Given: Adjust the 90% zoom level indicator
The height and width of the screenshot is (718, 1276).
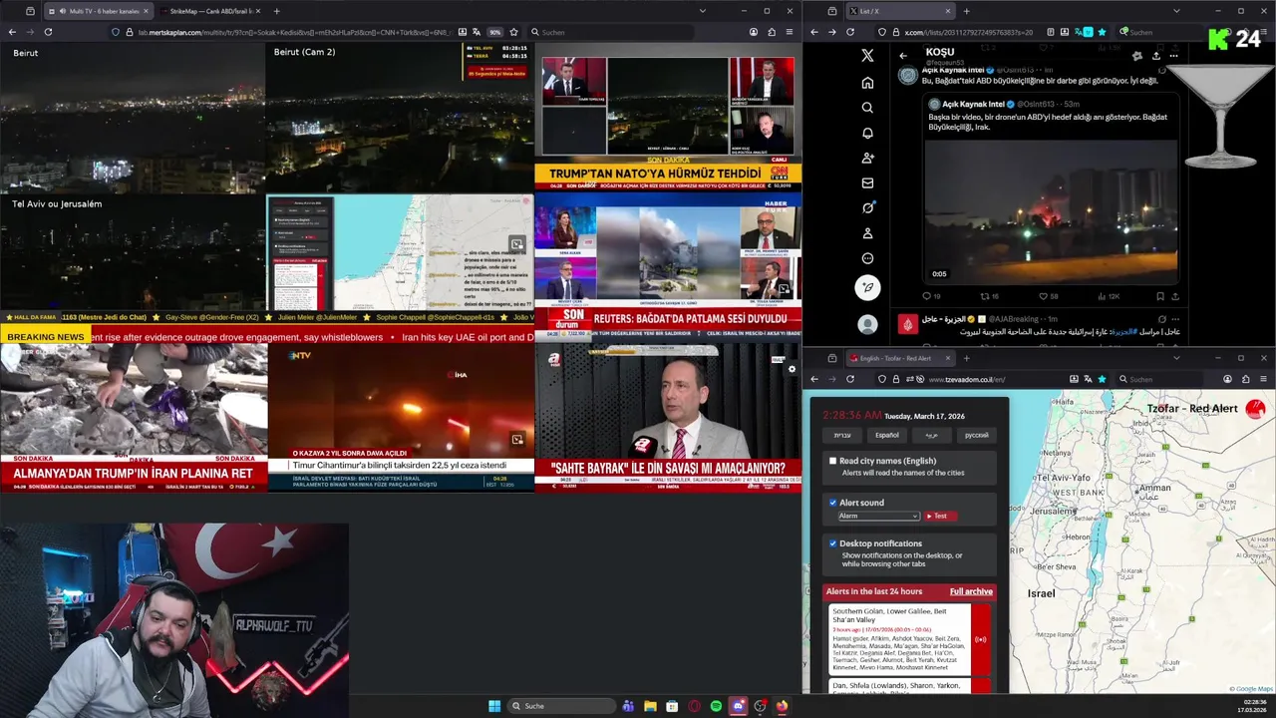Looking at the screenshot, I should (x=494, y=32).
